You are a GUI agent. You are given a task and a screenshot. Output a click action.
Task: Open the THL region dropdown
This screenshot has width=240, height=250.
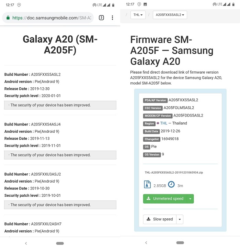(138, 15)
